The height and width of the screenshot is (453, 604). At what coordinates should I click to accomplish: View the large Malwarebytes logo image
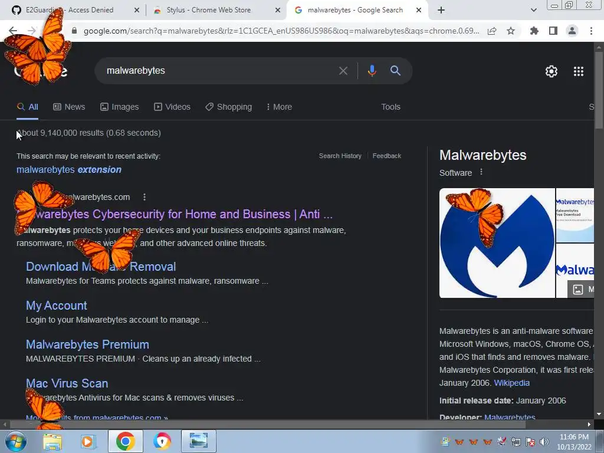tap(497, 243)
